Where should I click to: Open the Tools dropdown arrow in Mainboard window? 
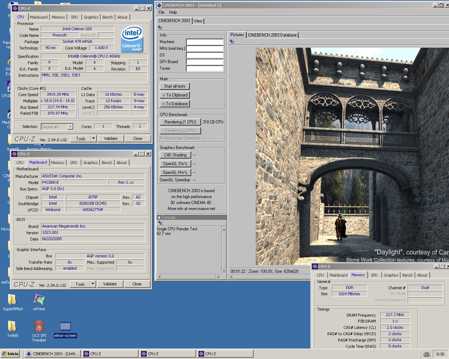pyautogui.click(x=93, y=284)
